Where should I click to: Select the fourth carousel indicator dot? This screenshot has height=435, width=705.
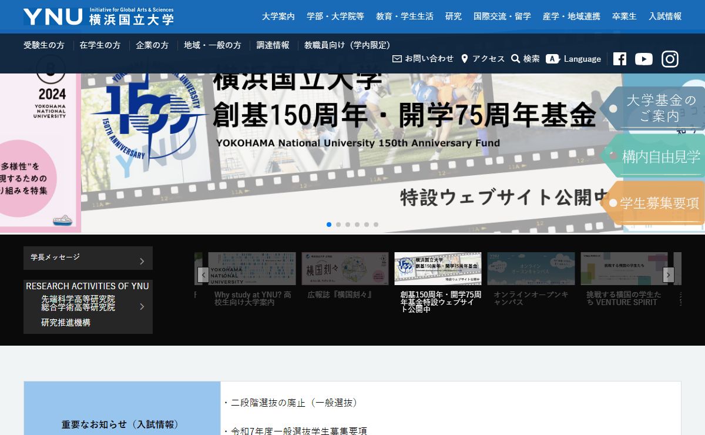[x=357, y=225]
